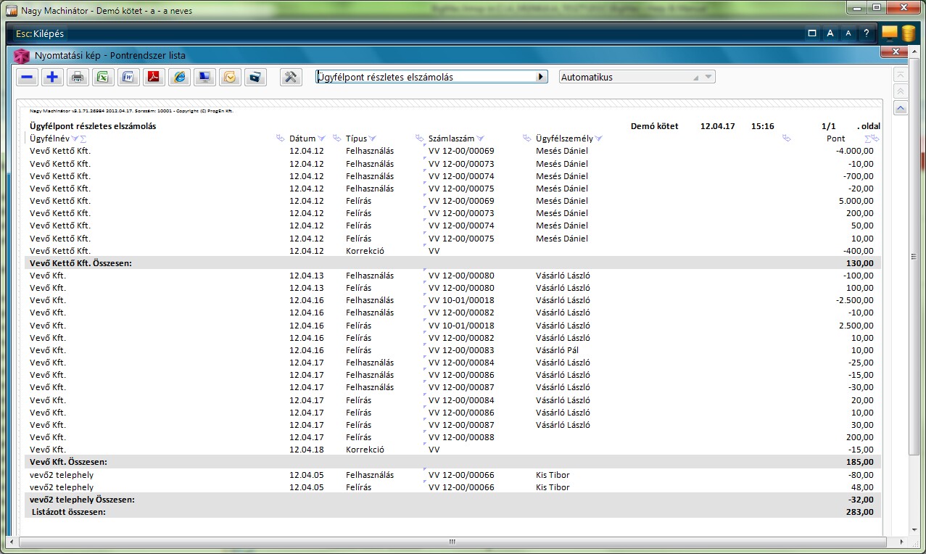Click the horizontal scrollbar at bottom
The height and width of the screenshot is (554, 926).
[452, 542]
